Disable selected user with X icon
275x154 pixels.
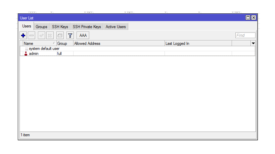[50, 35]
